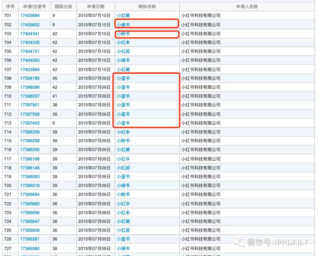
Task: Follow the 17398185 number link
Action: [30, 78]
